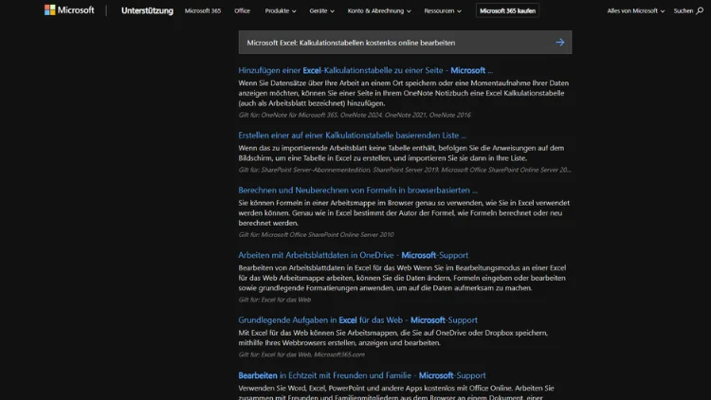Click text 'Gilt für: Excel für das Web'

275,300
